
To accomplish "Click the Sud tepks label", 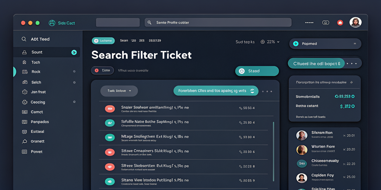I will tap(245, 42).
